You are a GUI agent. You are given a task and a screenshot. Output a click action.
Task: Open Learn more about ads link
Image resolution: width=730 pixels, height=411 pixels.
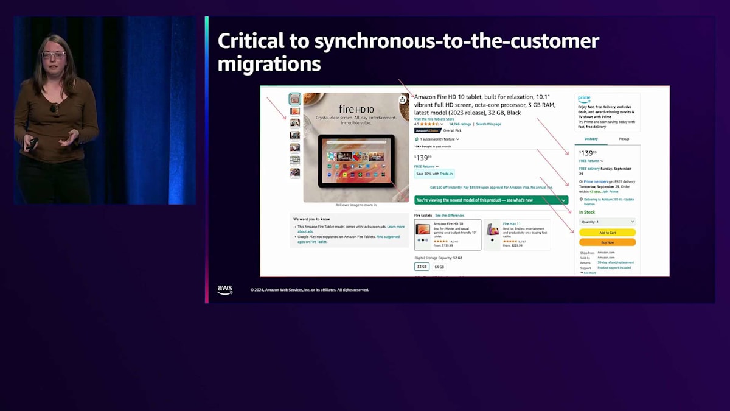click(x=395, y=227)
